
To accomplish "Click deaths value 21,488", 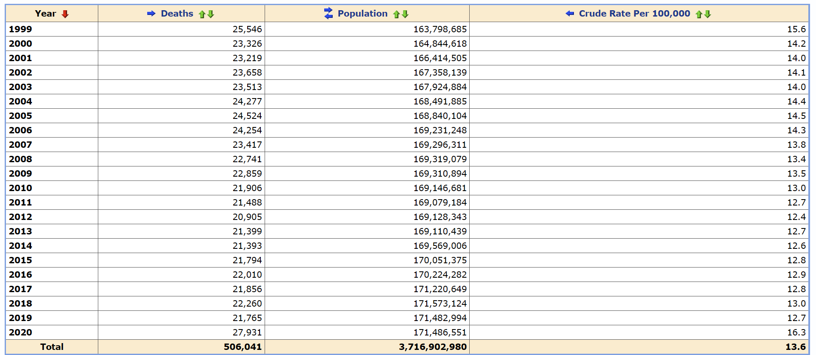I will (247, 203).
